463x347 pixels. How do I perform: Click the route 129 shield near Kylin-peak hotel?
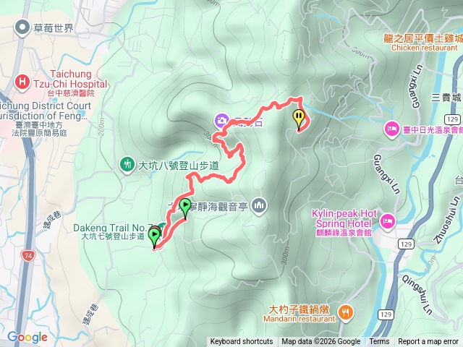coord(407,244)
